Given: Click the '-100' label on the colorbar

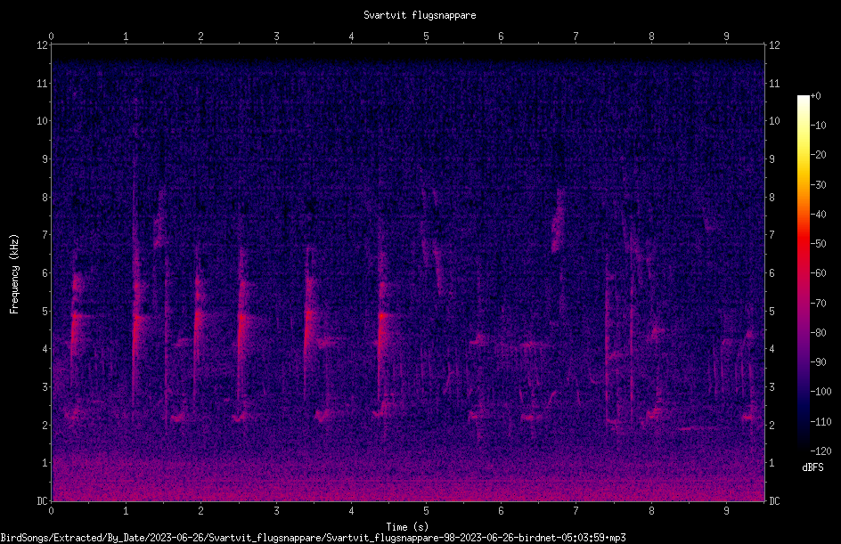Looking at the screenshot, I should tap(821, 392).
